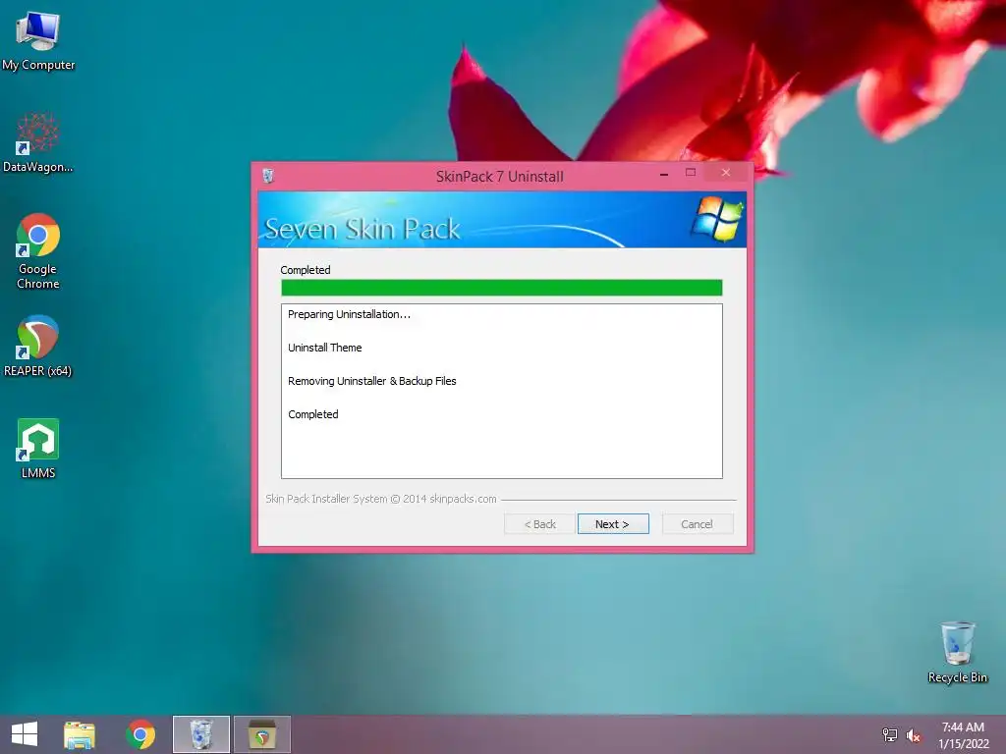Click the 'Completed' status label above progress bar
This screenshot has height=754, width=1006.
point(306,270)
